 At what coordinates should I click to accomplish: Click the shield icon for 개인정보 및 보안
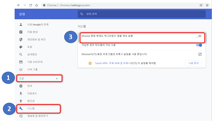pyautogui.click(x=21, y=39)
